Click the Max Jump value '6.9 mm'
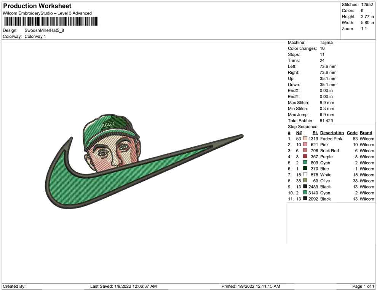 (327, 115)
